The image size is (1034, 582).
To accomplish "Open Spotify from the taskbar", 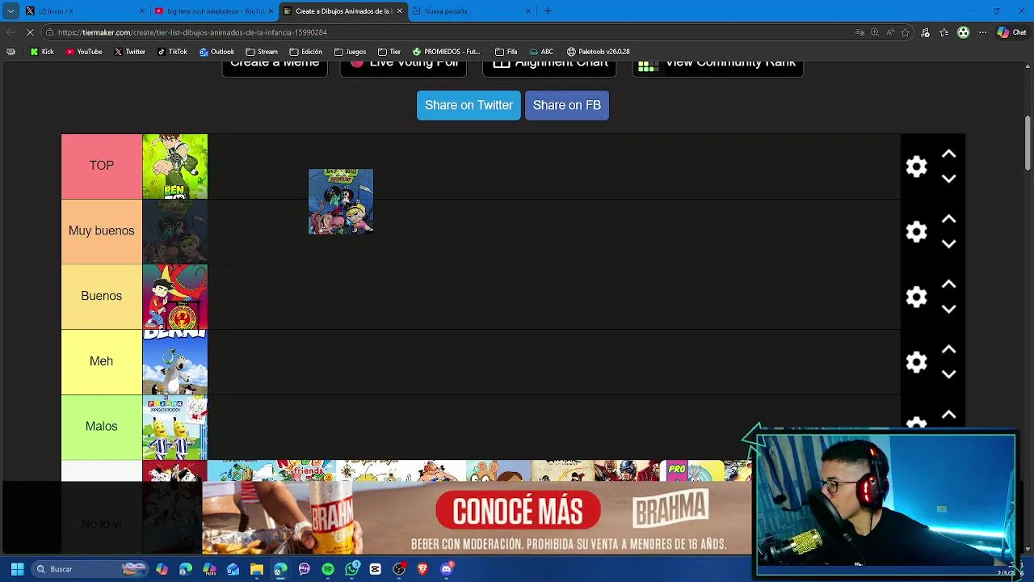I will coord(328,569).
